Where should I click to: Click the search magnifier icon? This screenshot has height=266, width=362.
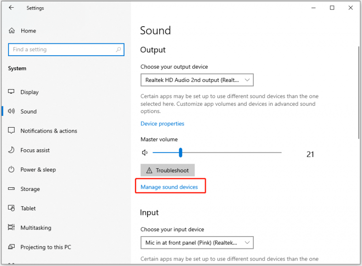(x=118, y=49)
